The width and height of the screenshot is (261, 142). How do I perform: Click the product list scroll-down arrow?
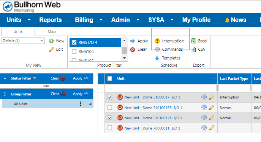tap(124, 58)
